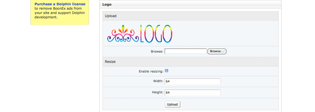This screenshot has height=112, width=315.
Task: Click the rainbow LOGO preview image
Action: (x=140, y=34)
